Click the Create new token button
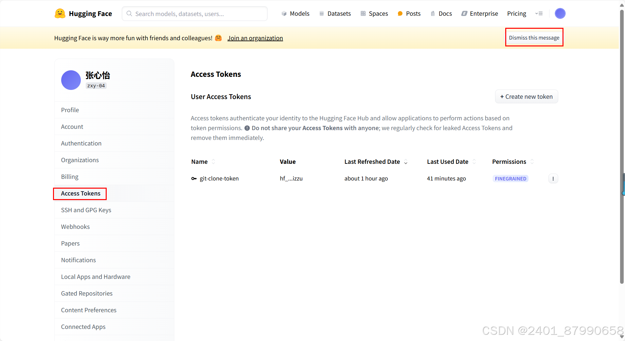This screenshot has width=625, height=341. [x=527, y=97]
